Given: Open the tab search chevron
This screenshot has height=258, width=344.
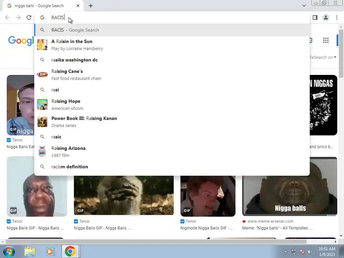Looking at the screenshot, I should tap(304, 6).
